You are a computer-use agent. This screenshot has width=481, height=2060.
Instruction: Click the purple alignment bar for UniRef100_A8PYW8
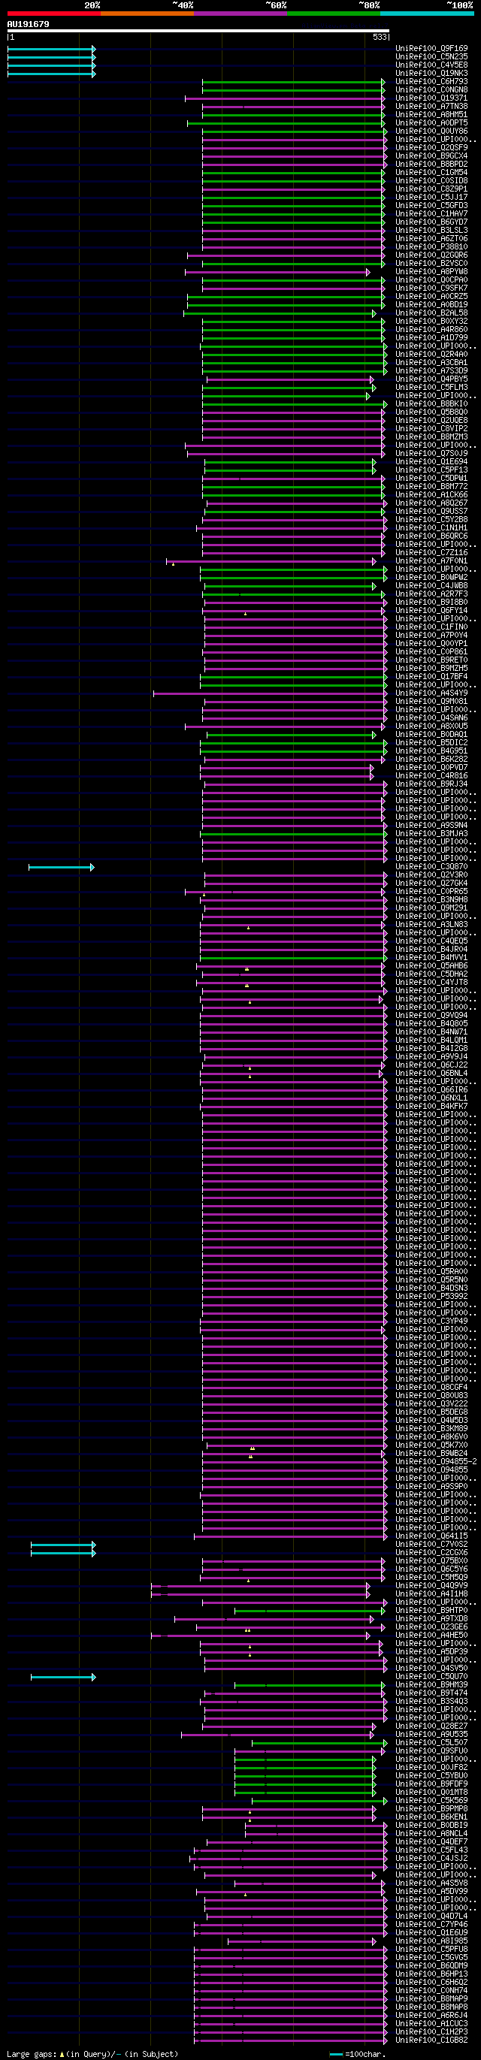click(x=278, y=272)
